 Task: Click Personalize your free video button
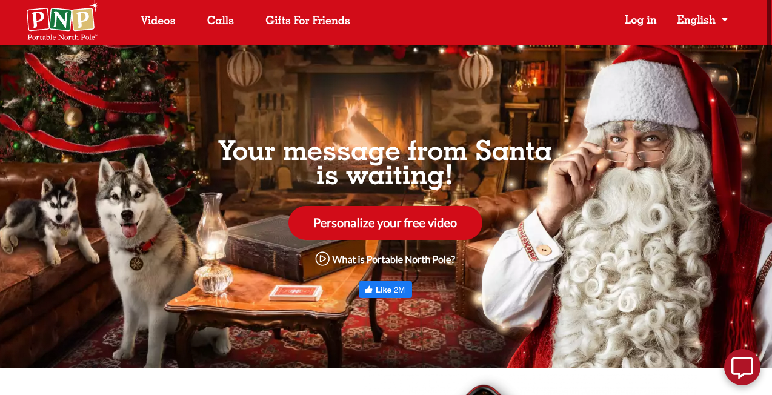pyautogui.click(x=385, y=223)
